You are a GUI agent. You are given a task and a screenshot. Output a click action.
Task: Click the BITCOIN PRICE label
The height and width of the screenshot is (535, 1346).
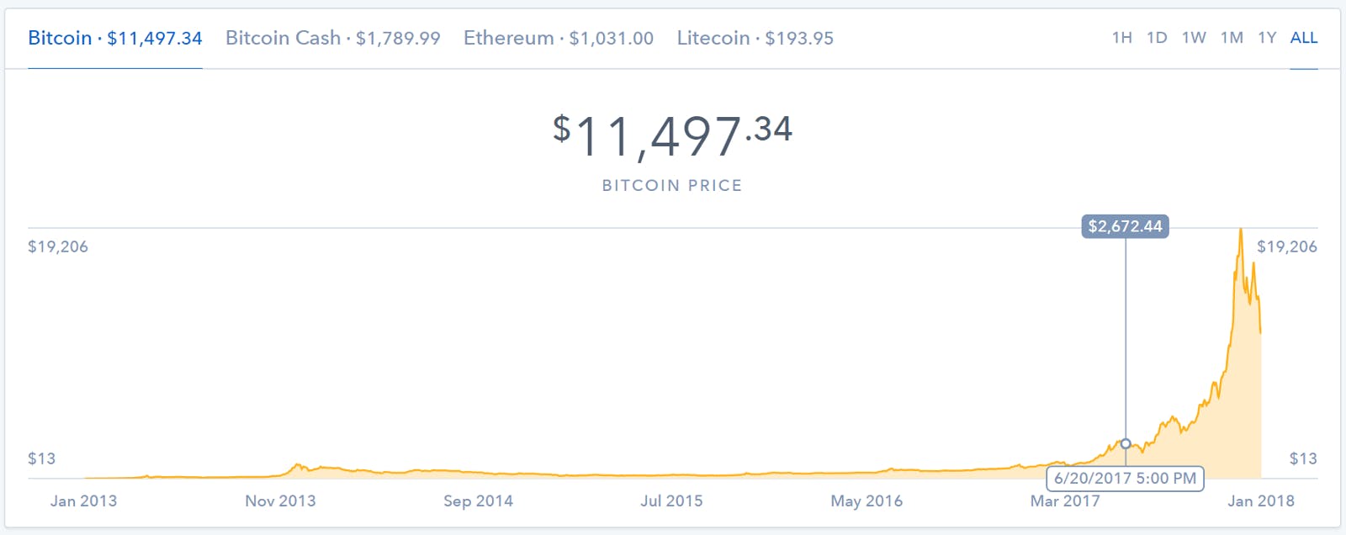670,185
